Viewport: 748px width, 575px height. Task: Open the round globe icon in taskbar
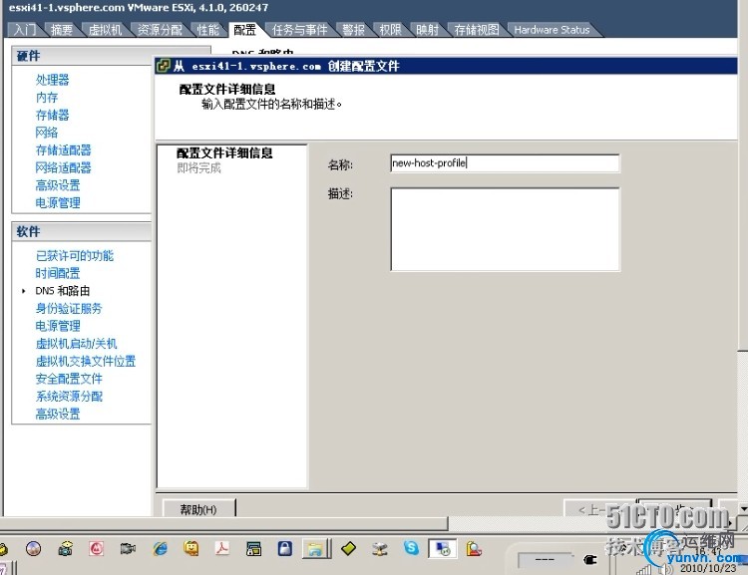tap(33, 549)
